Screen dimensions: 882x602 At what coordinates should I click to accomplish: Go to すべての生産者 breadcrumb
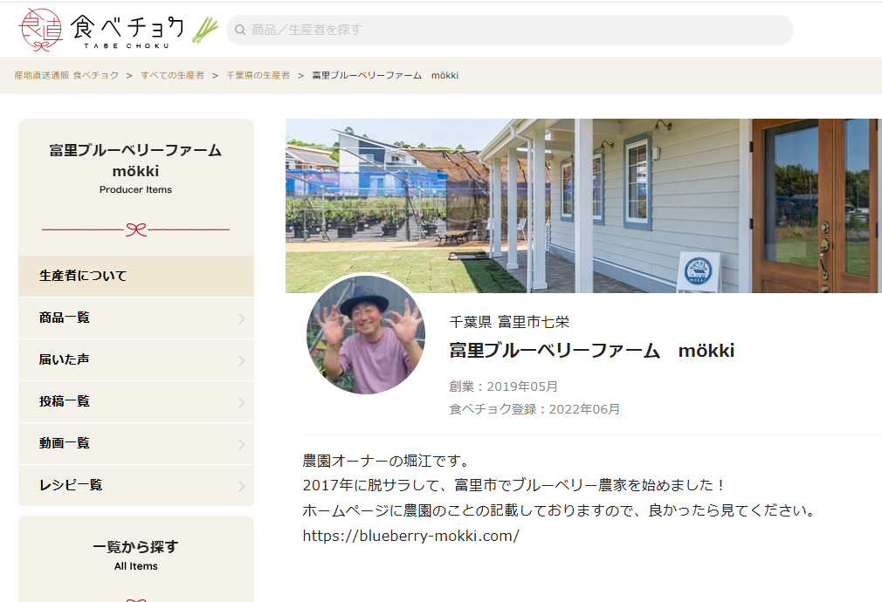(x=172, y=76)
